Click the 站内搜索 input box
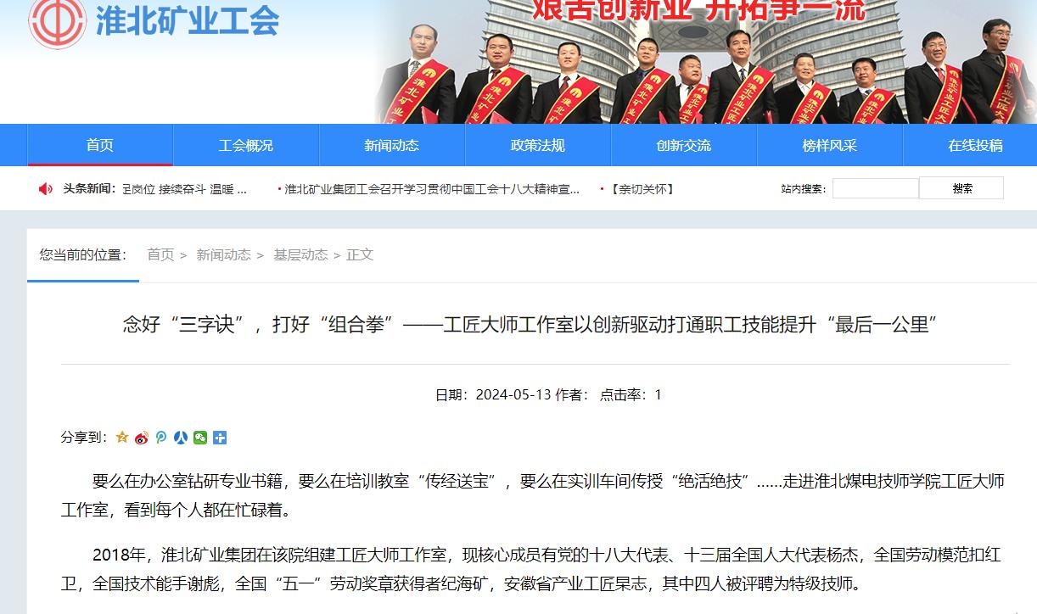The width and height of the screenshot is (1037, 614). 876,188
